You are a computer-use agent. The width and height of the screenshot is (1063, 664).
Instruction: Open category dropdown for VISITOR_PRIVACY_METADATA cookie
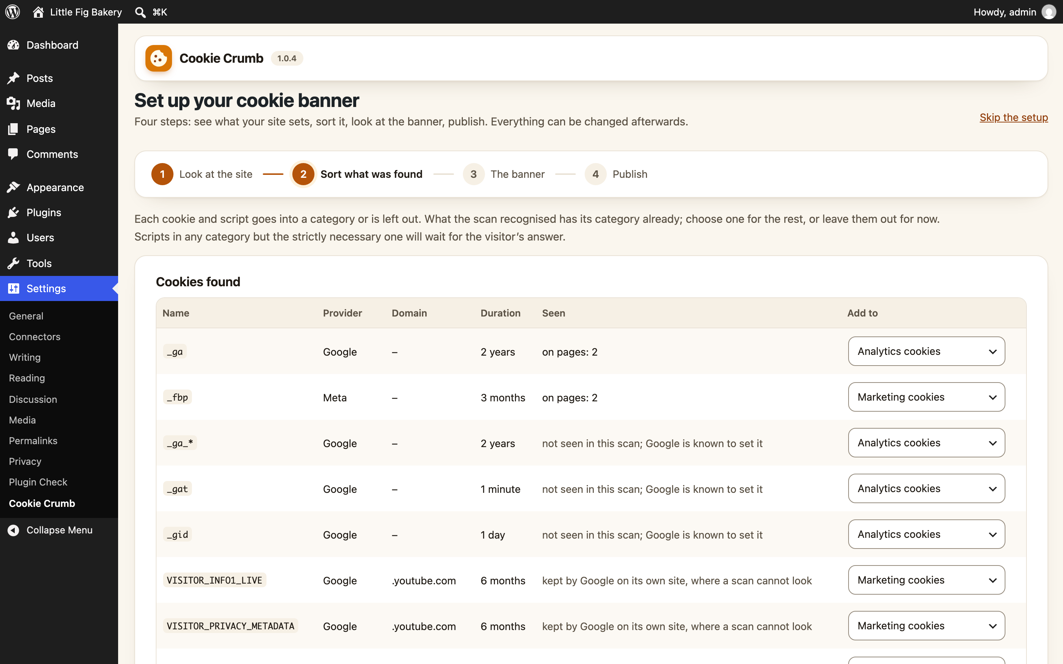coord(926,625)
